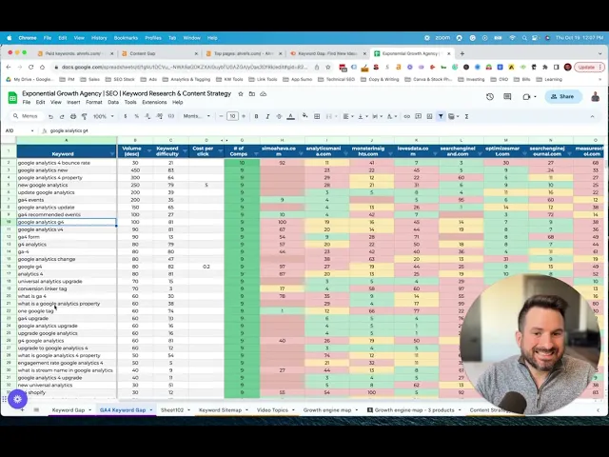
Task: Click the cloud document status icon
Action: point(264,93)
